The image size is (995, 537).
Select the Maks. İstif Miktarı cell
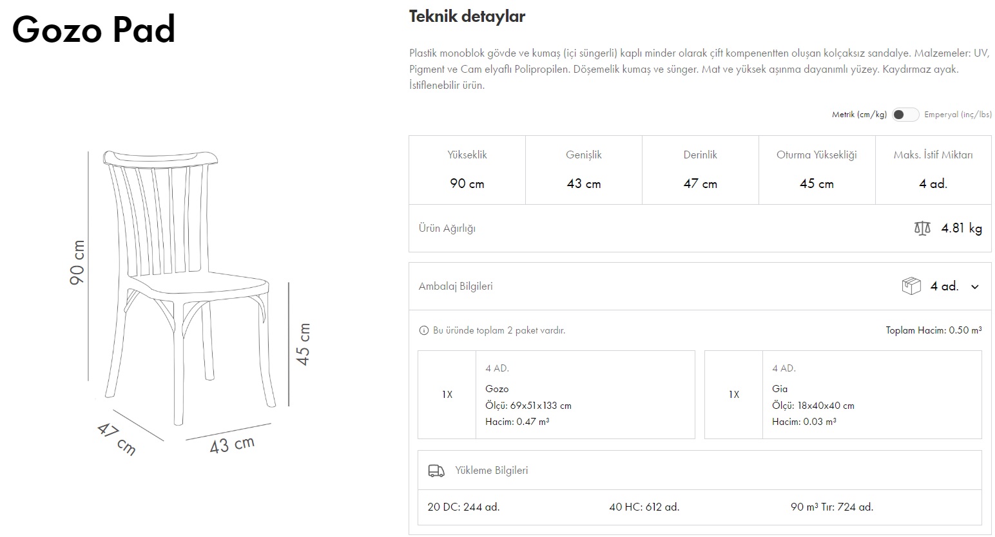932,170
